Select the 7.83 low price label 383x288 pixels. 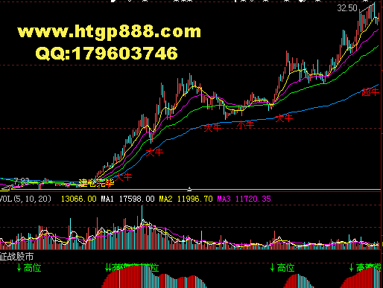pyautogui.click(x=22, y=181)
